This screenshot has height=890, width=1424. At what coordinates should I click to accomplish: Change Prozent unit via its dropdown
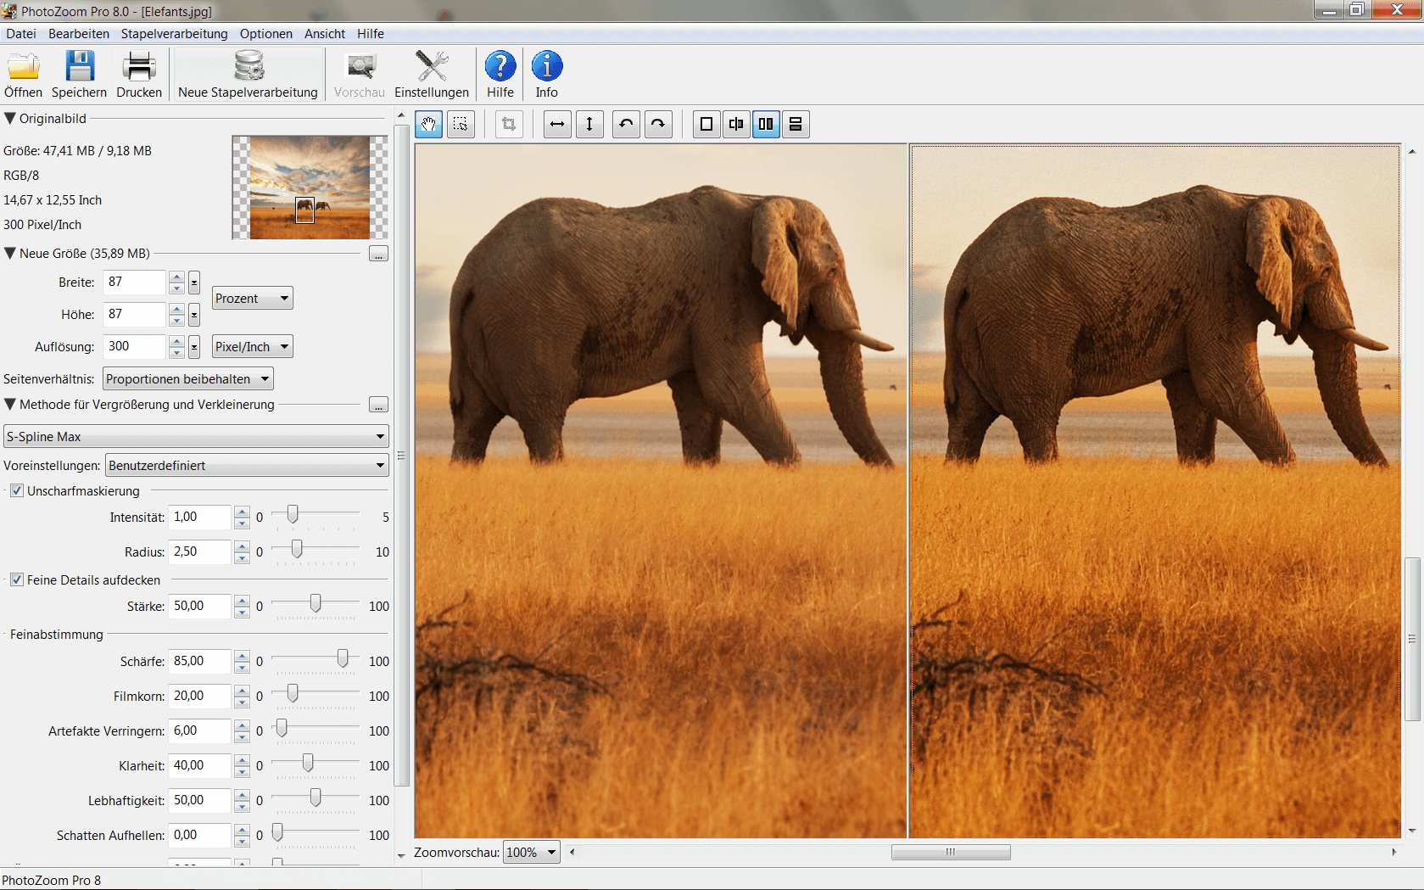coord(251,298)
